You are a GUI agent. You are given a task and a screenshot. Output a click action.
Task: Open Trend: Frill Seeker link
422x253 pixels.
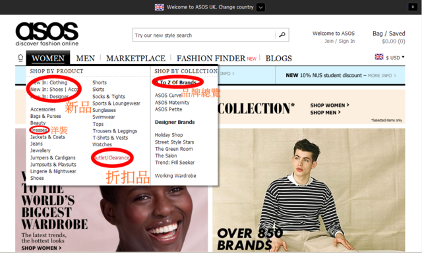point(175,162)
